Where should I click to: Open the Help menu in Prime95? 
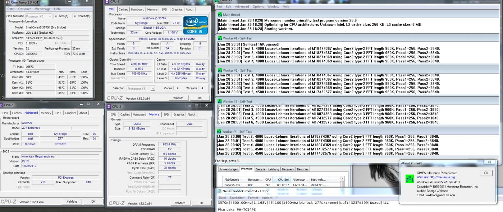[x=286, y=6]
